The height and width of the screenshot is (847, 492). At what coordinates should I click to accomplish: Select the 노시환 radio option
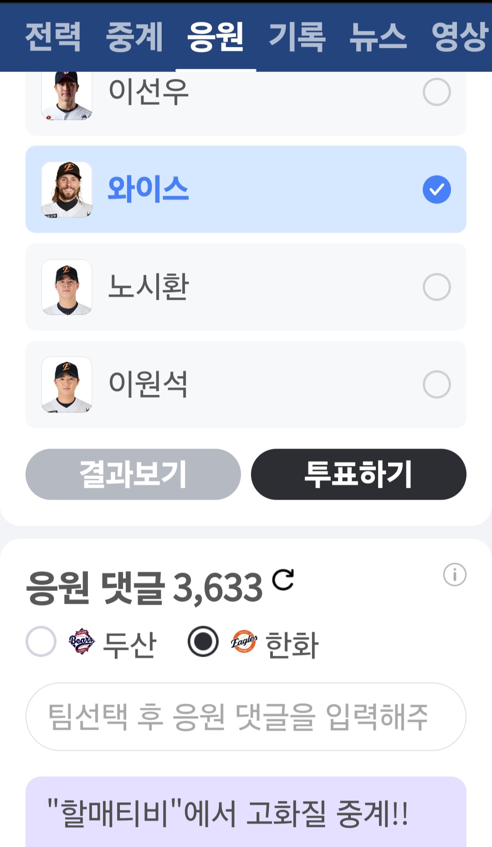[436, 287]
